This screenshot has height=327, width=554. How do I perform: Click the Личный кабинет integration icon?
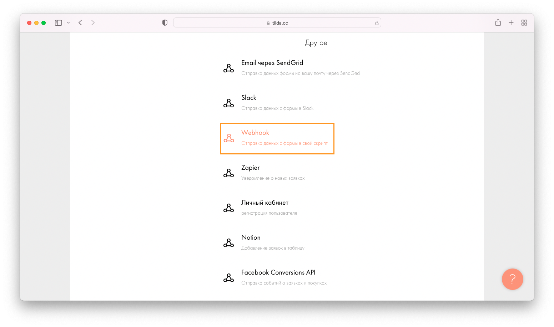[x=228, y=208]
